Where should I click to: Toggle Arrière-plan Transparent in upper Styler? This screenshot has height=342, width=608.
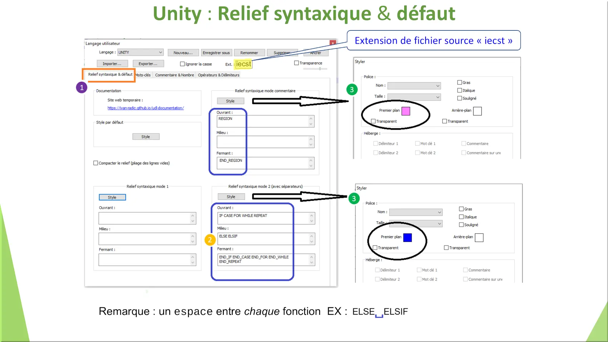click(445, 121)
